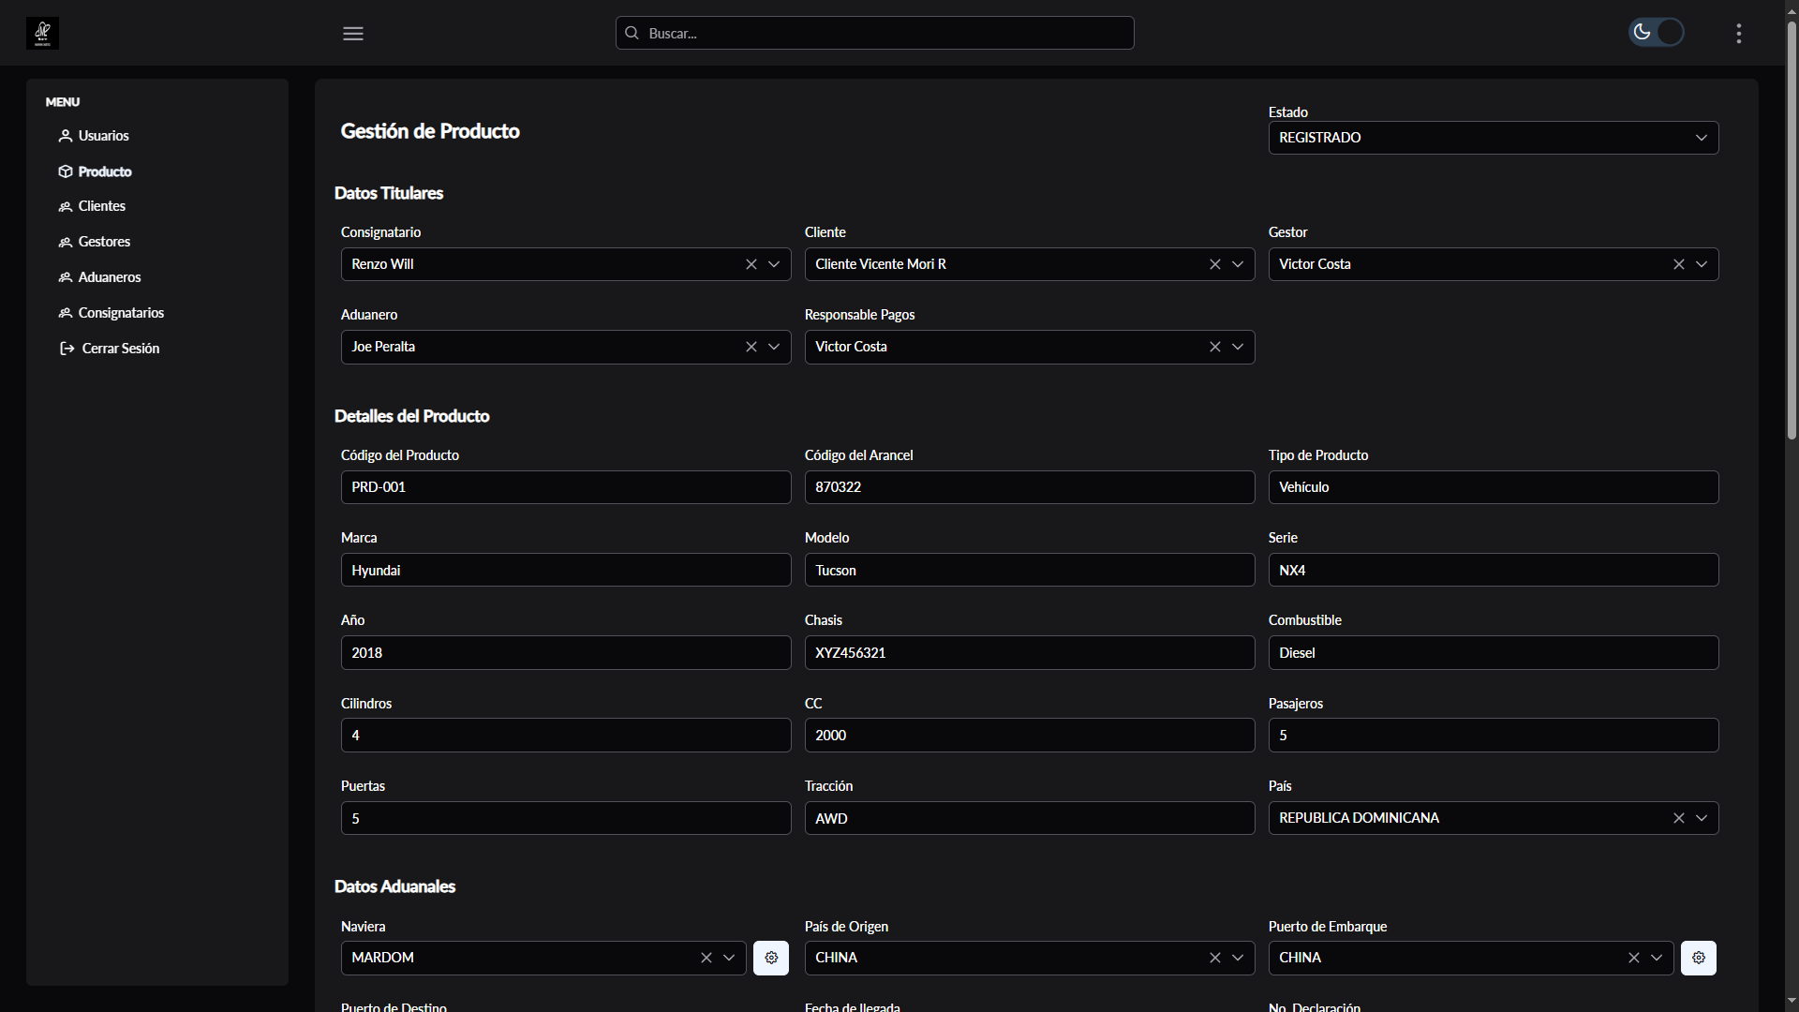The width and height of the screenshot is (1799, 1012).
Task: Open the three-dot options menu
Action: [1739, 34]
